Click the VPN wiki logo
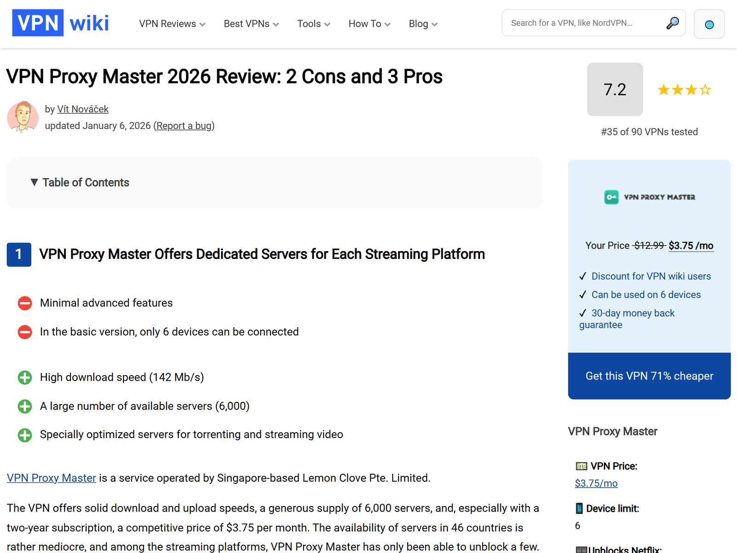Screen dimensions: 737x553 click(x=60, y=23)
